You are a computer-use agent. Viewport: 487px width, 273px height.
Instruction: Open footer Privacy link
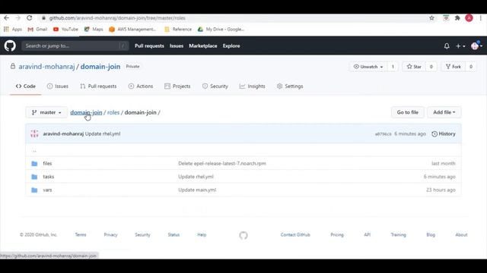110,235
